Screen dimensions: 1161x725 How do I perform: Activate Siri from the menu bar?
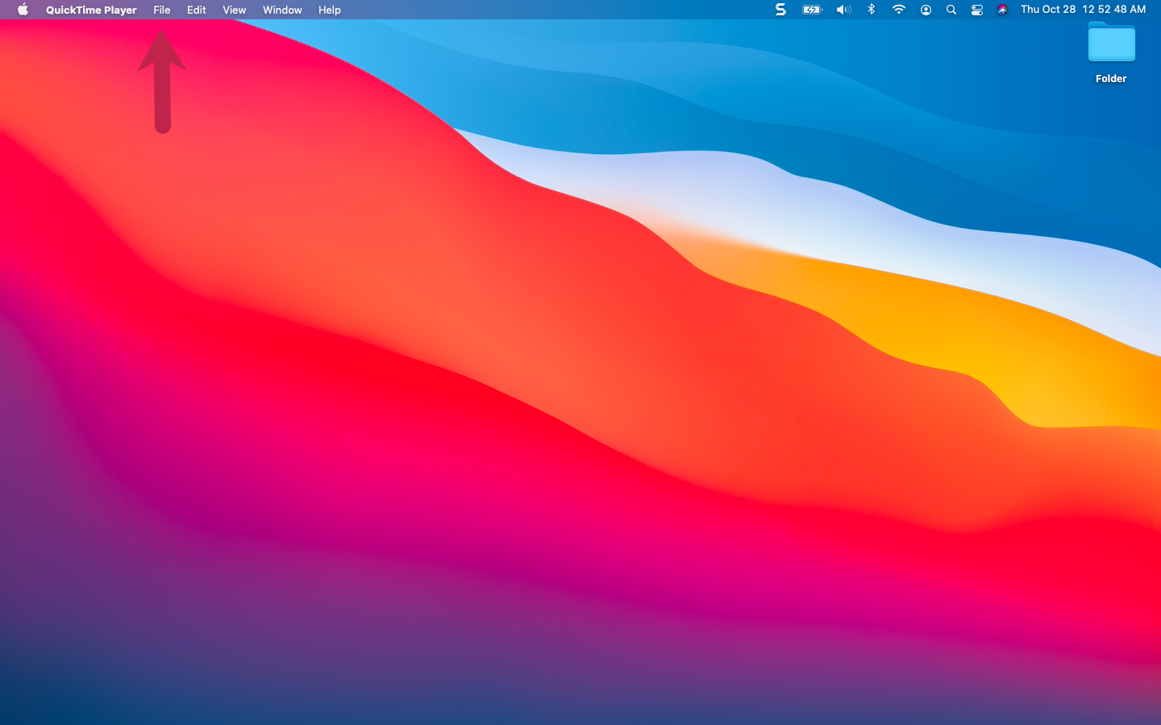(x=1002, y=10)
